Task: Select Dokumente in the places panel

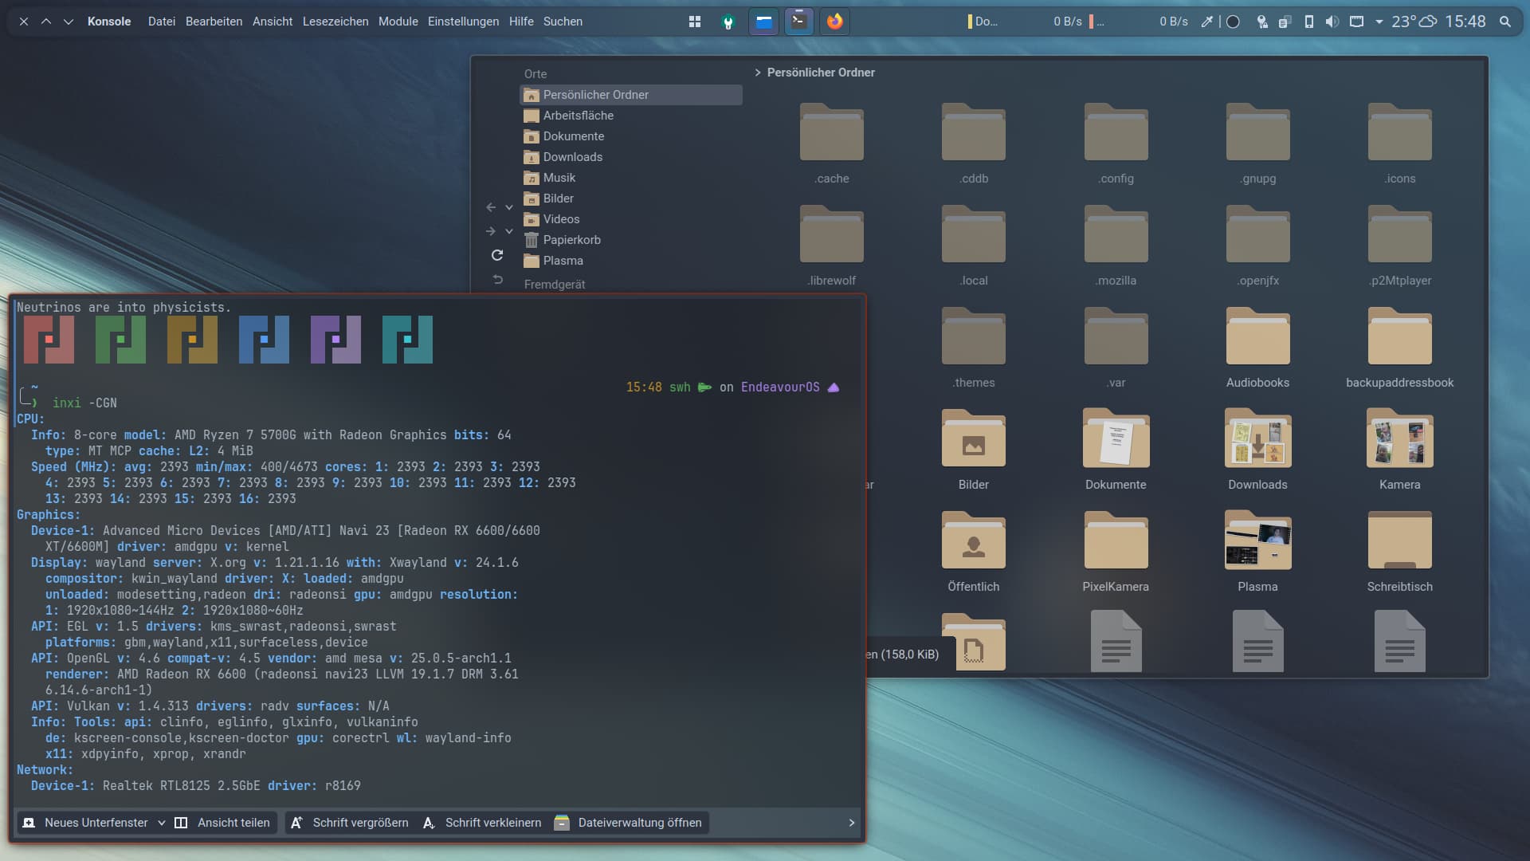Action: [631, 136]
